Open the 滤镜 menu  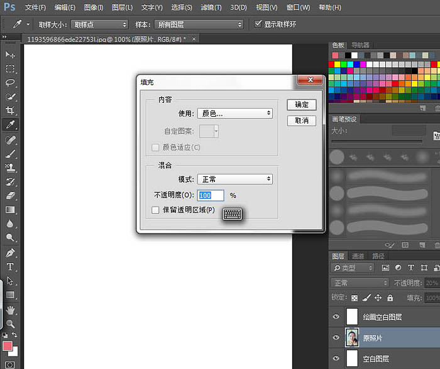[211, 8]
